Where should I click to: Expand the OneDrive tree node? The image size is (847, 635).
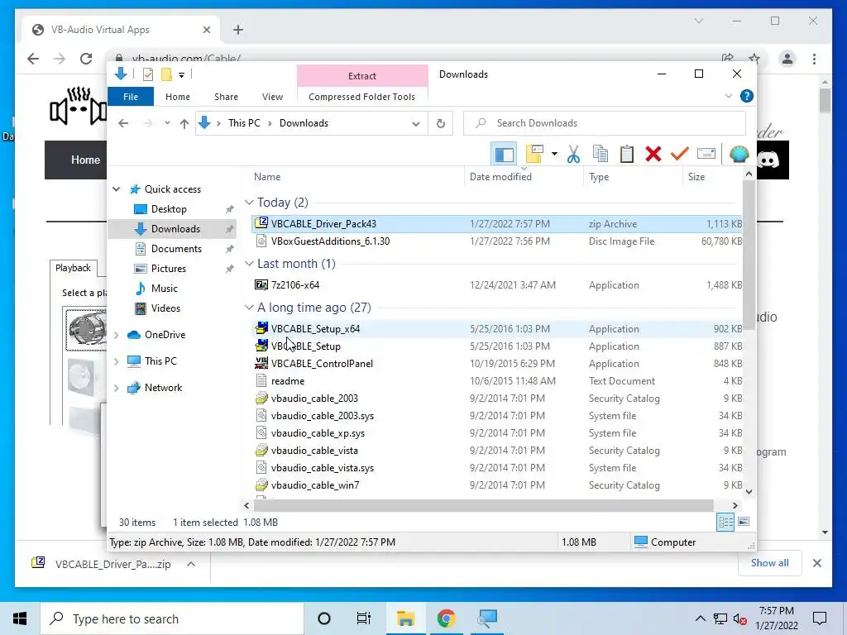(x=116, y=335)
